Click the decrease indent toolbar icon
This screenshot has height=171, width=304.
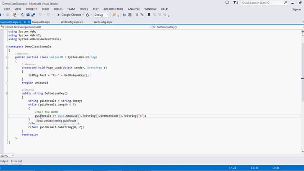(x=124, y=15)
